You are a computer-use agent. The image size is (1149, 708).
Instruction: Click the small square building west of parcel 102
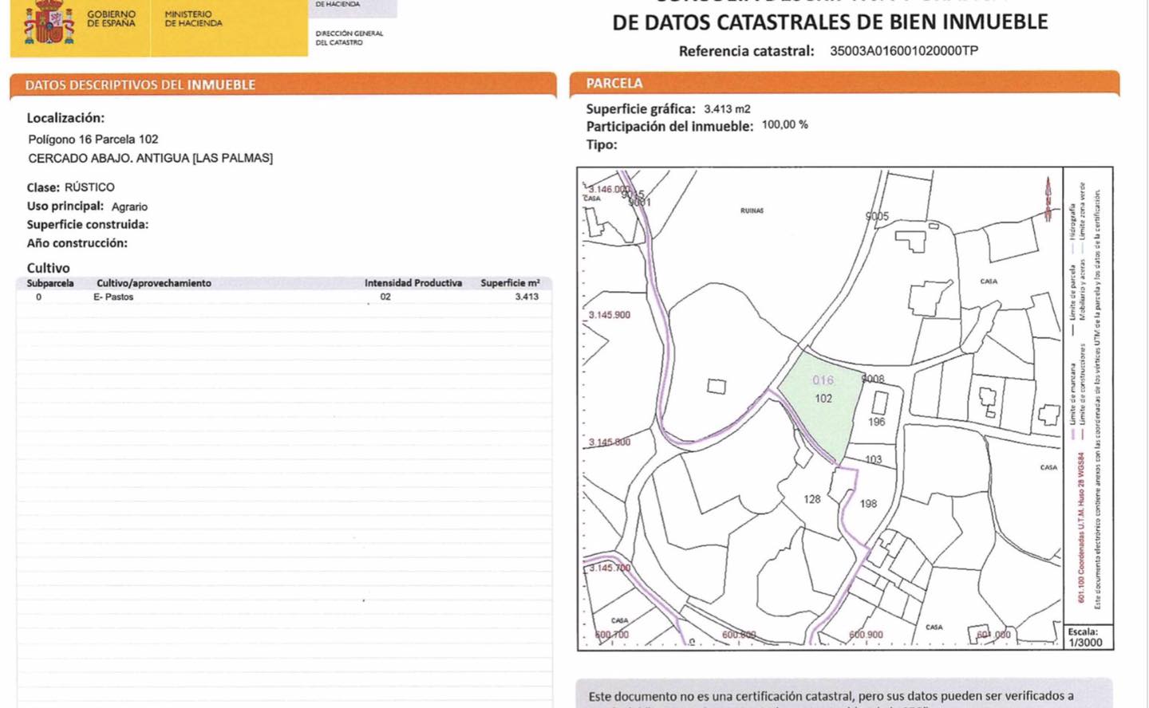click(717, 387)
